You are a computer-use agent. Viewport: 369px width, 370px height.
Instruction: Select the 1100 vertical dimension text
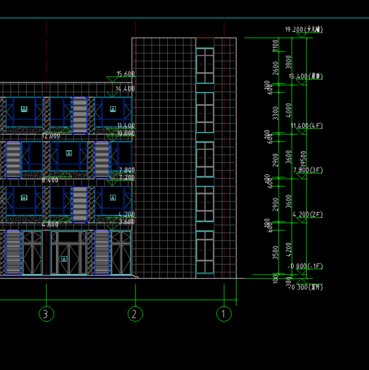coord(275,45)
